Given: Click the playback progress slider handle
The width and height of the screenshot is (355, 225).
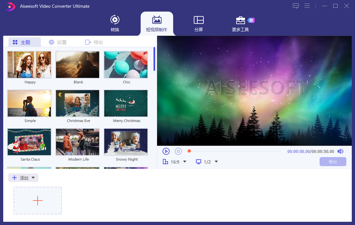Looking at the screenshot, I should pyautogui.click(x=189, y=151).
